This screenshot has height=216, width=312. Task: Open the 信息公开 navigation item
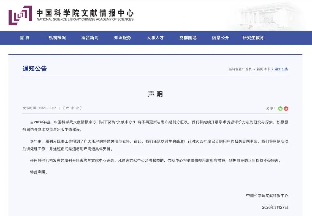(x=220, y=38)
